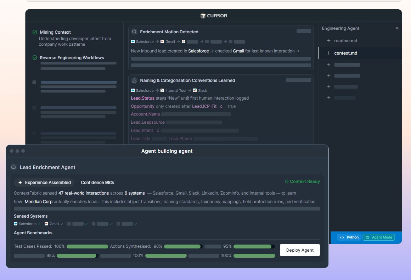Click the Context Ready status text
The image size is (411, 280).
pyautogui.click(x=305, y=181)
